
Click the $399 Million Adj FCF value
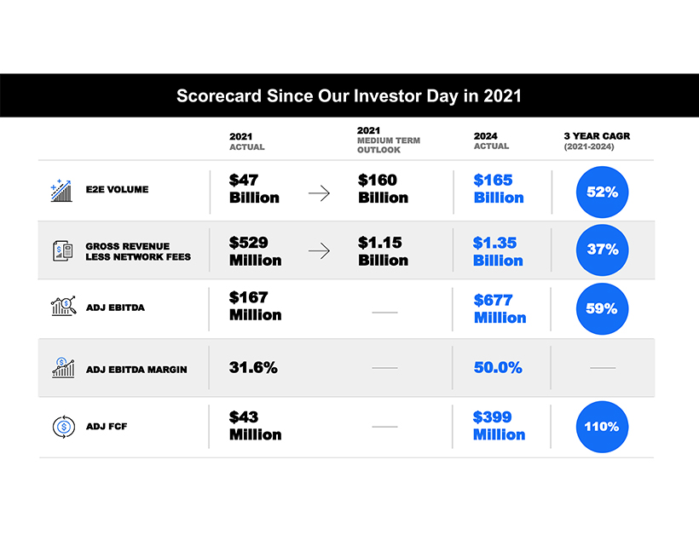[x=499, y=426]
